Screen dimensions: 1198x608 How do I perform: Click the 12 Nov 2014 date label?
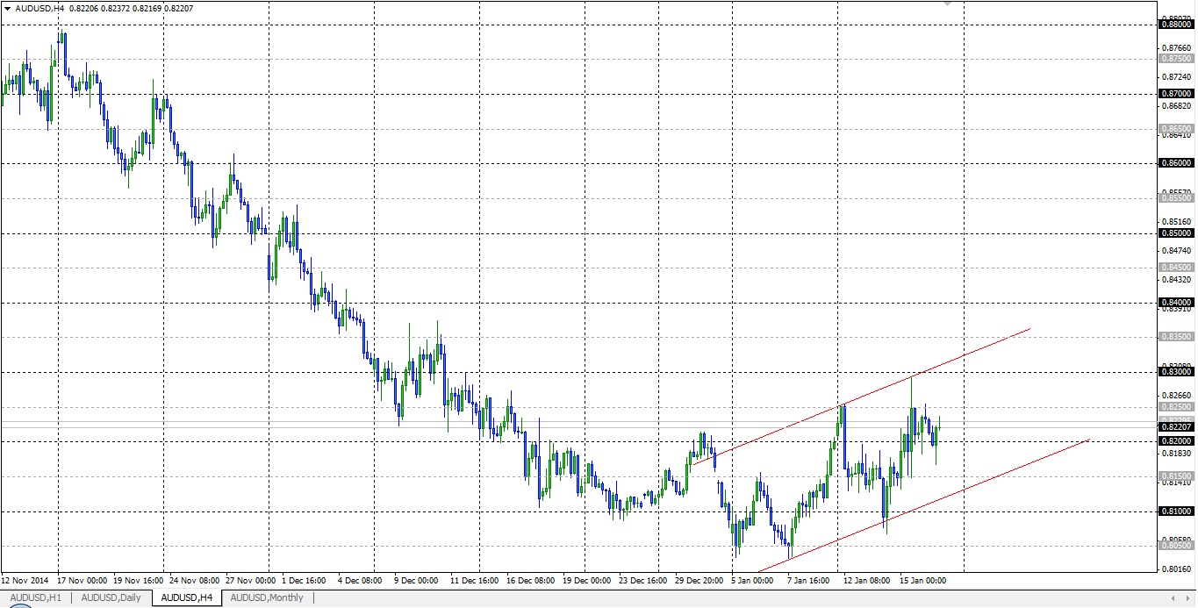coord(25,581)
